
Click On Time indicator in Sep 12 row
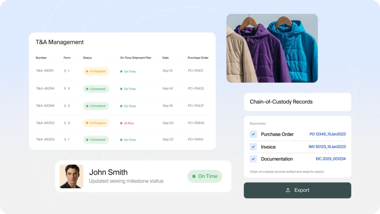(x=128, y=71)
